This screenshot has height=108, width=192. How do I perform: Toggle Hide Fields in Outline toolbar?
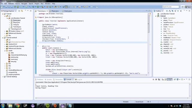tap(172, 11)
